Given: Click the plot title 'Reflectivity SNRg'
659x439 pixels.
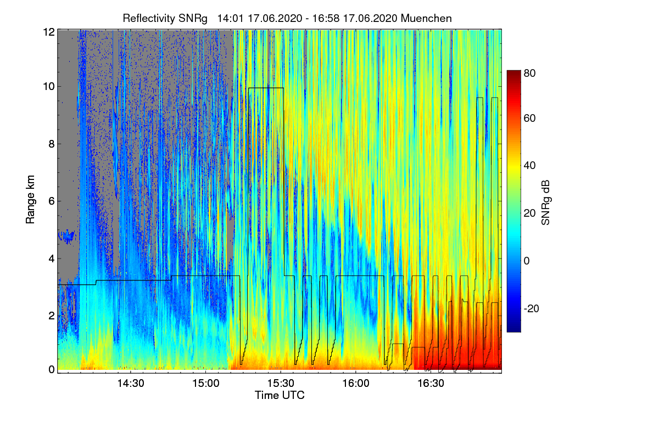Looking at the screenshot, I should pyautogui.click(x=165, y=18).
